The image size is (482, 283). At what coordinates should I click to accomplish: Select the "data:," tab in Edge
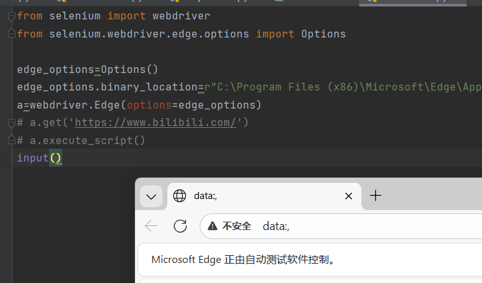[264, 196]
